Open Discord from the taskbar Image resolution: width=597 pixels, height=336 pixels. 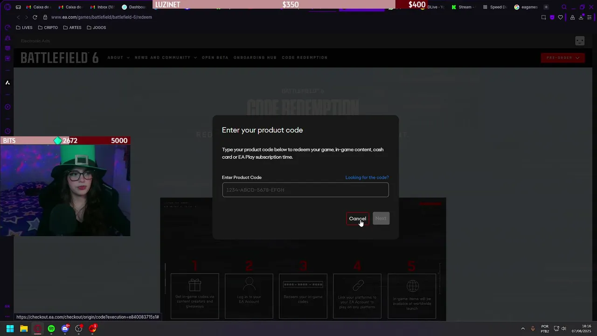click(x=65, y=329)
